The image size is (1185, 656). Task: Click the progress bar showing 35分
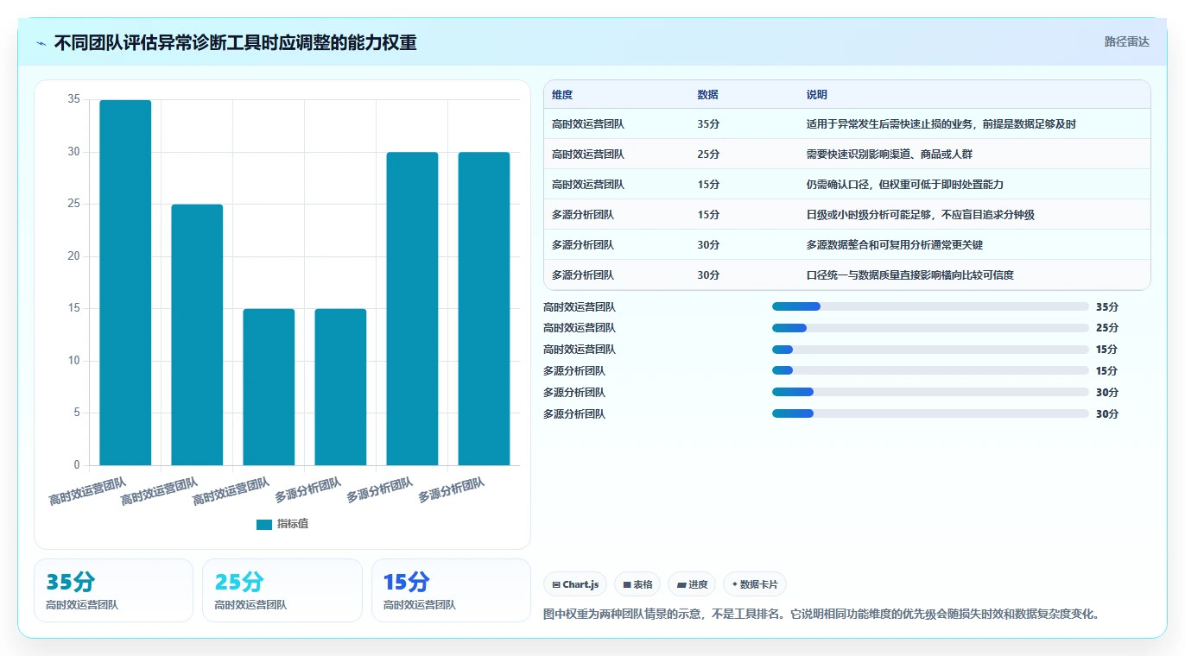pyautogui.click(x=930, y=306)
